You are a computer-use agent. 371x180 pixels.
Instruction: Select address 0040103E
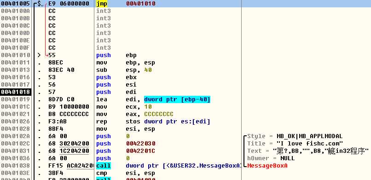[x=15, y=173]
